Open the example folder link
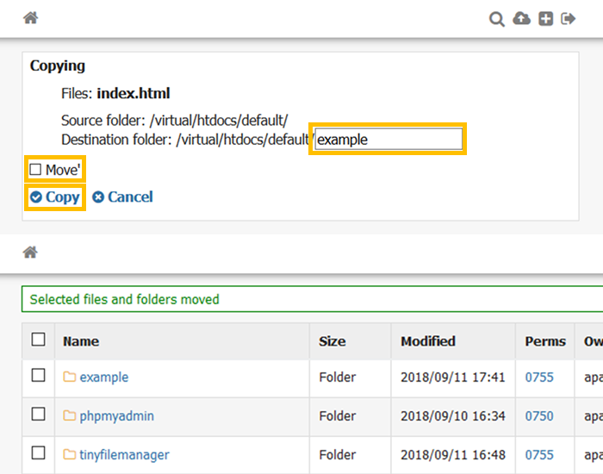This screenshot has height=474, width=603. point(103,377)
